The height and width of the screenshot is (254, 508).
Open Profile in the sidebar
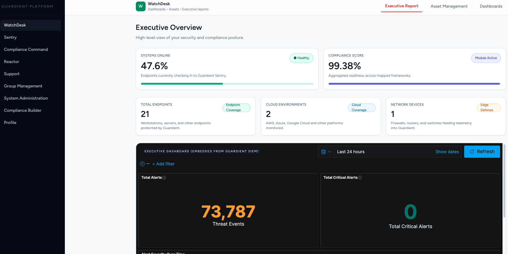tap(30, 122)
